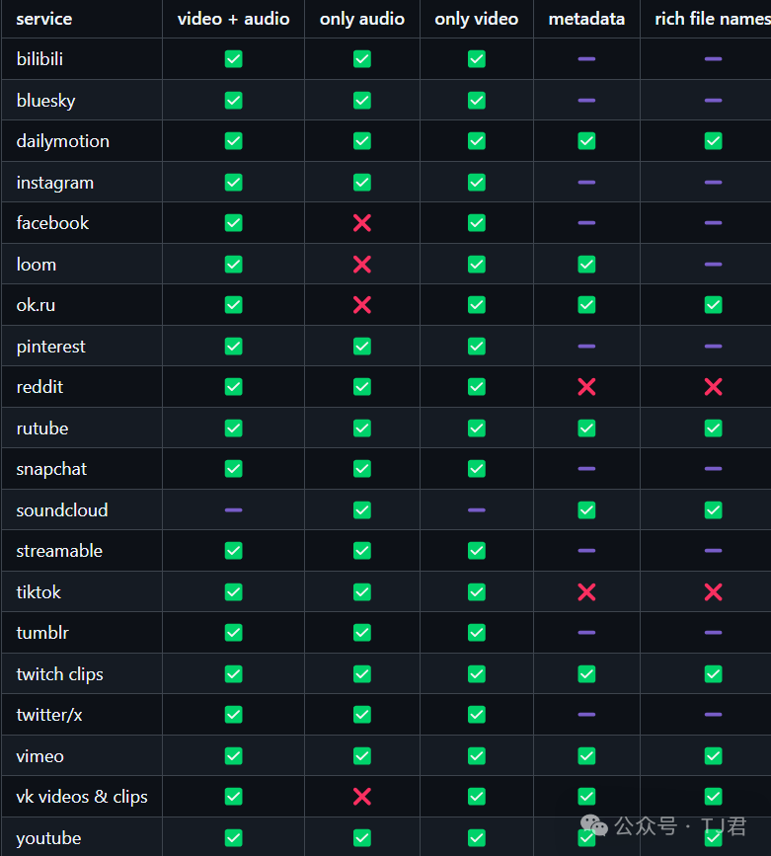Image resolution: width=771 pixels, height=856 pixels.
Task: Click the "metadata" column header
Action: pos(586,19)
